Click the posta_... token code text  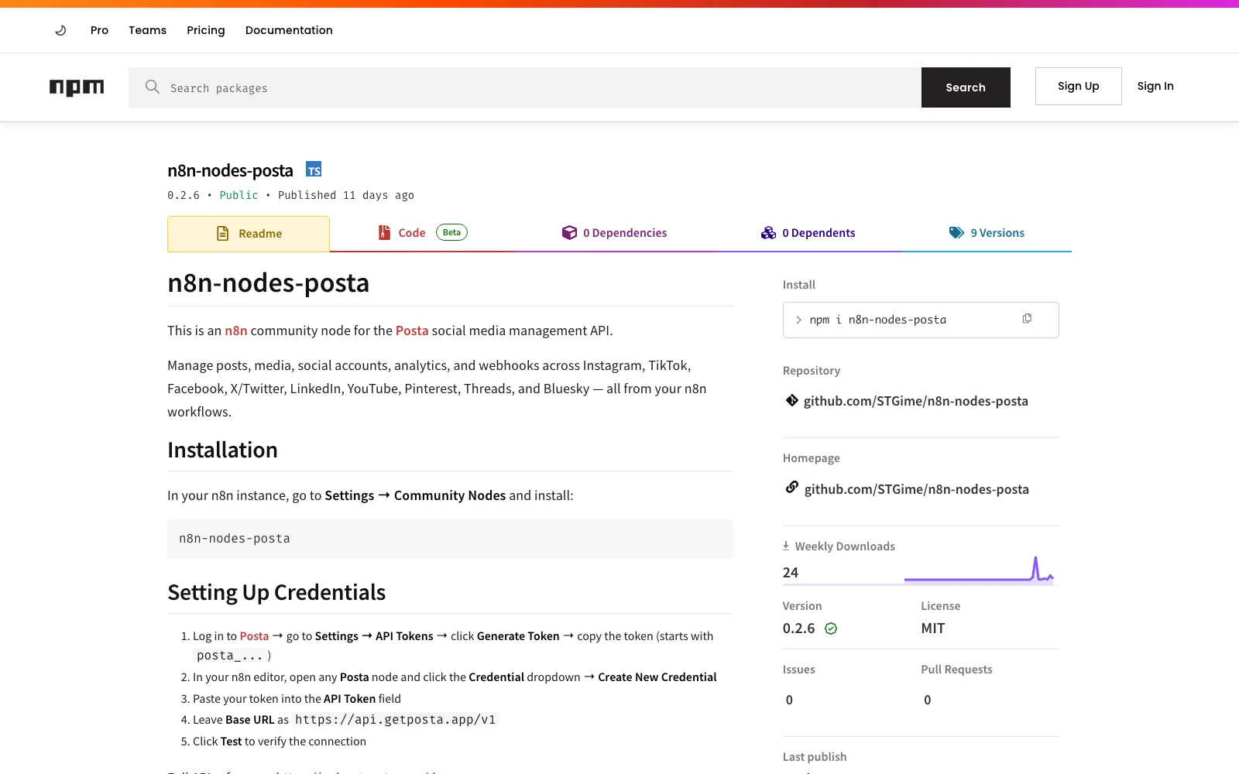pyautogui.click(x=230, y=656)
